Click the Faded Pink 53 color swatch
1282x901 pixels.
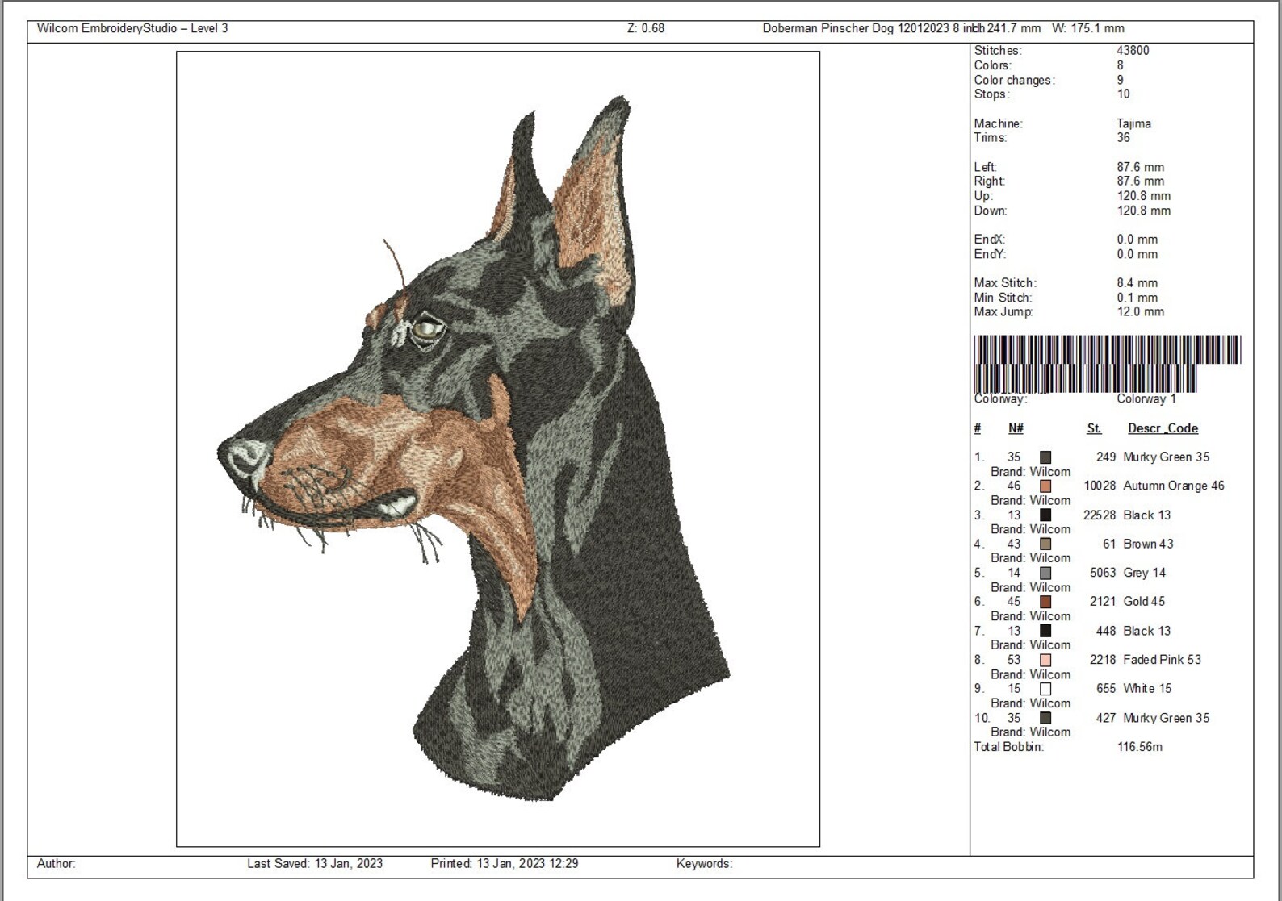1045,660
